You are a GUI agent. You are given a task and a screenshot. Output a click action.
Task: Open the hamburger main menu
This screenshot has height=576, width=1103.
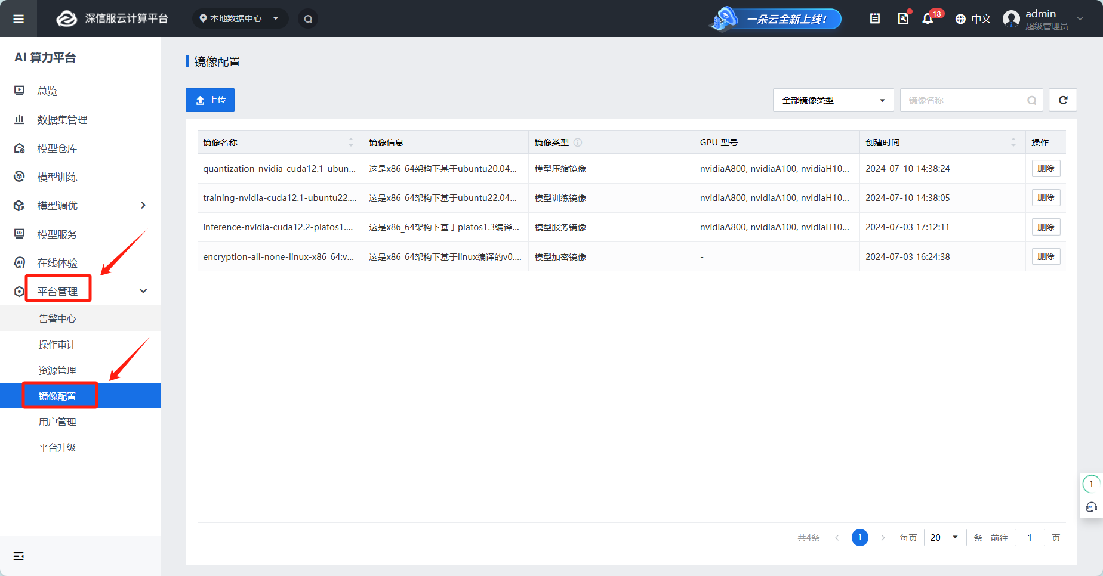coord(19,18)
